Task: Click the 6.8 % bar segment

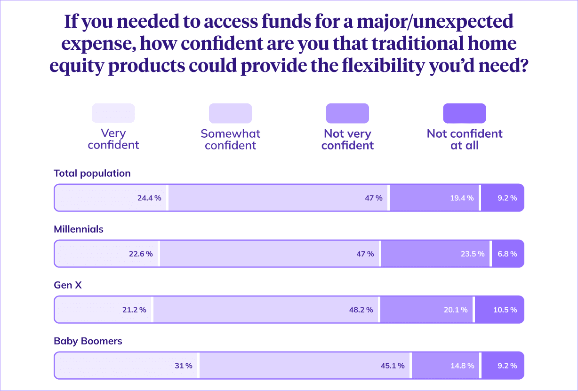Action: 508,254
